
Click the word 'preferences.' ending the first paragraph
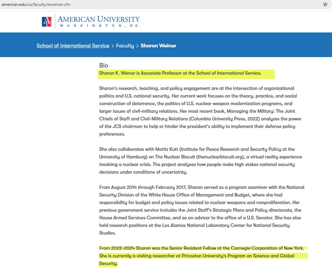(x=112, y=134)
